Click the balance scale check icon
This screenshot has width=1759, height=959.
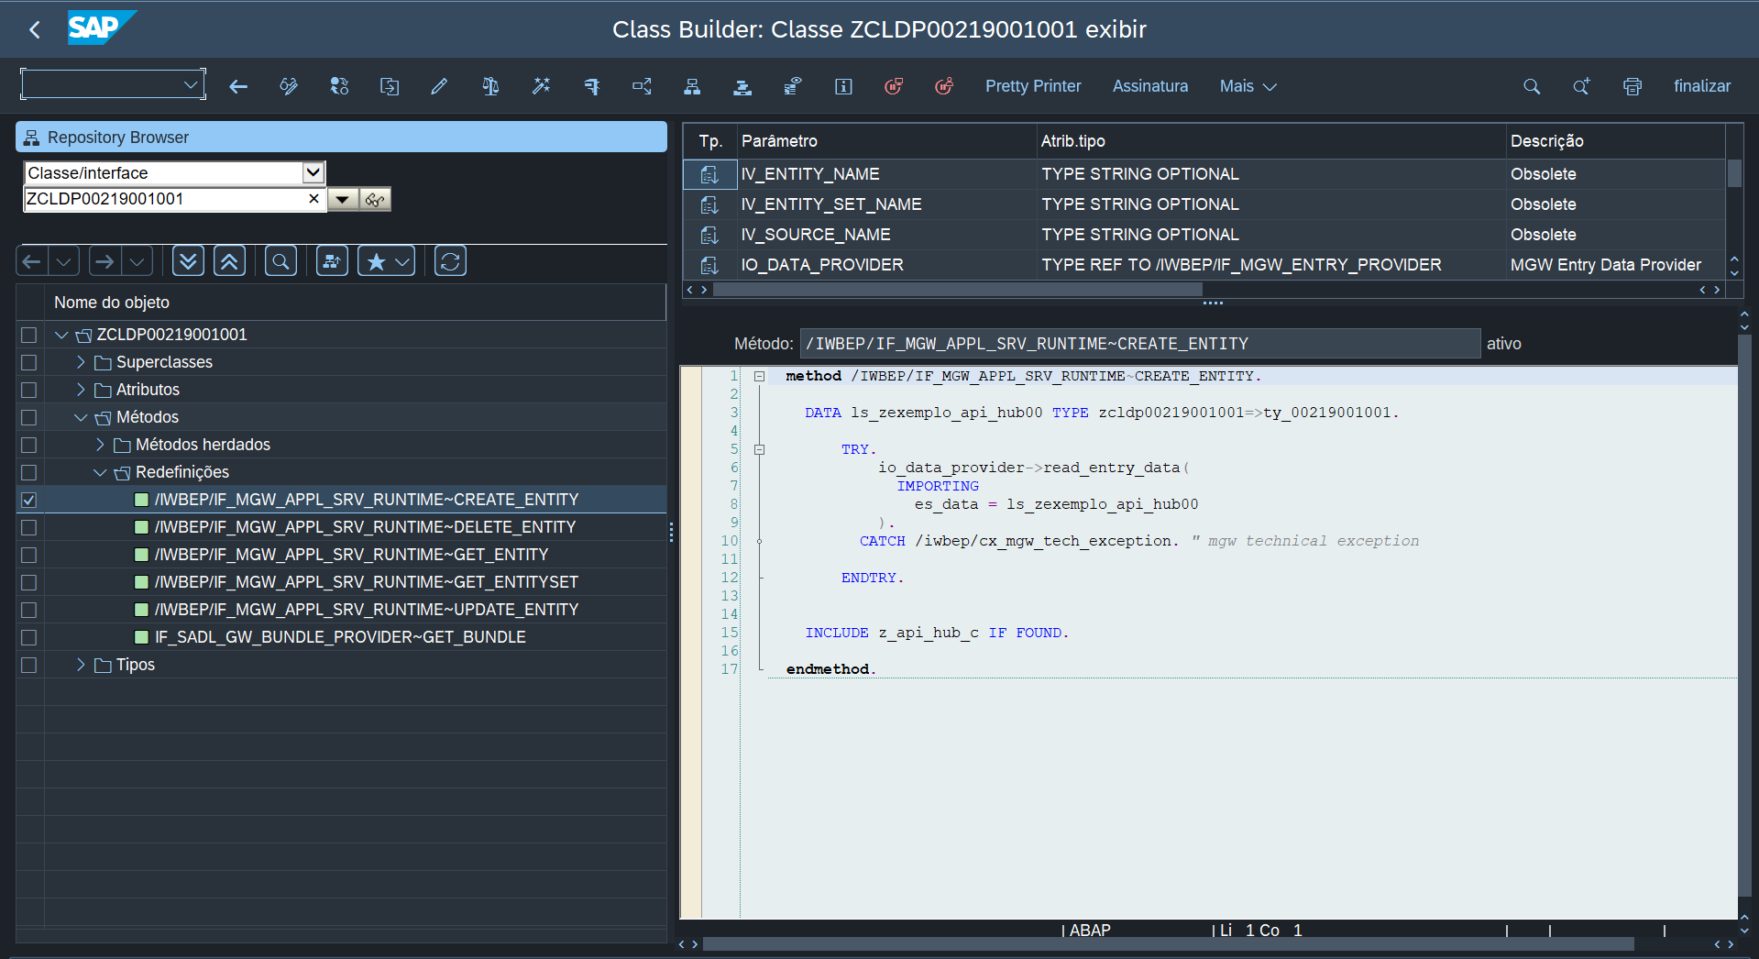click(490, 86)
